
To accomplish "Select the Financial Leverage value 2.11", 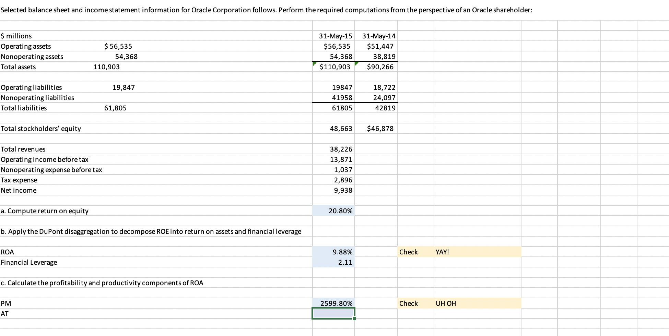I will point(333,262).
